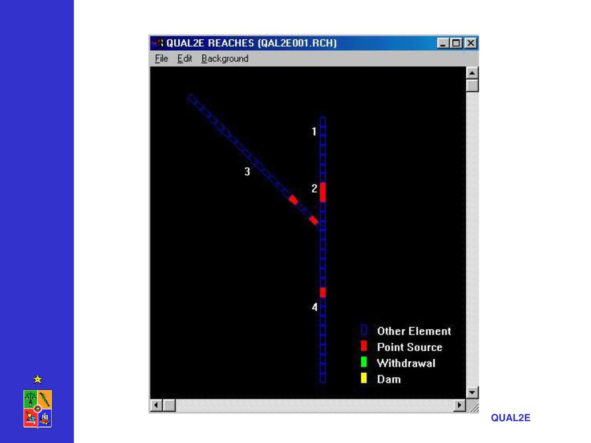Viewport: 591px width, 443px height.
Task: Click the bottom element of reach 4
Action: click(x=323, y=378)
